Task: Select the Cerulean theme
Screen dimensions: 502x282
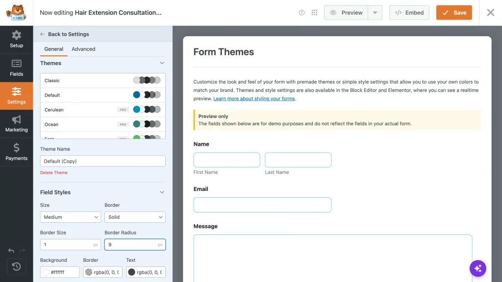Action: point(103,110)
